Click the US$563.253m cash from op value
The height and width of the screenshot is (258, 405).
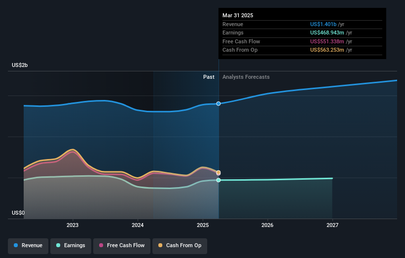click(327, 50)
